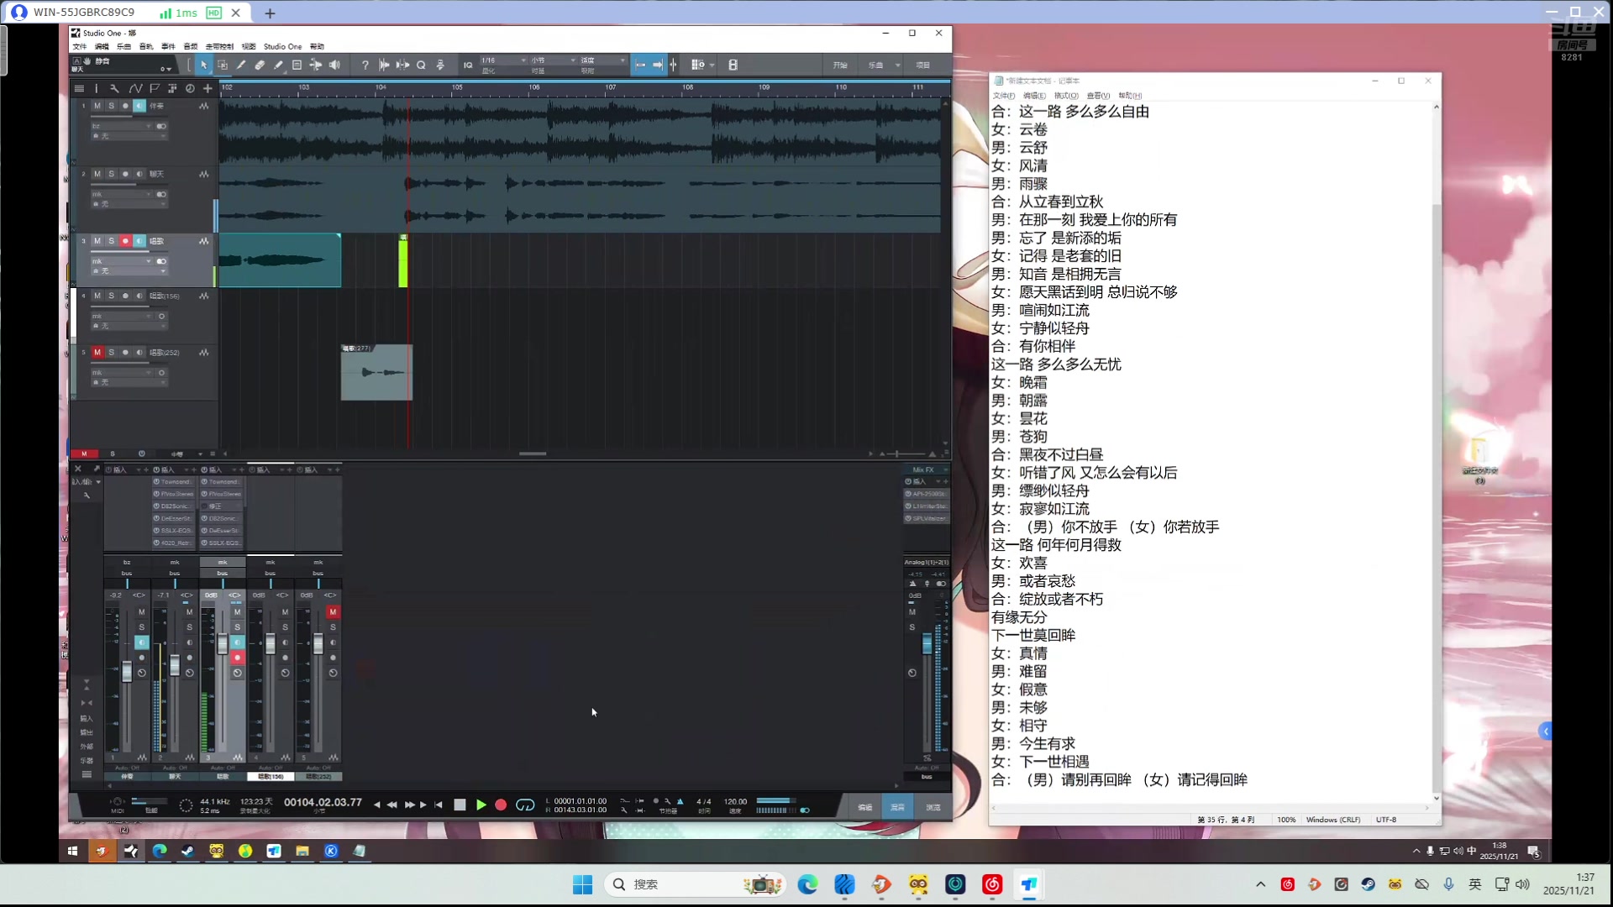The height and width of the screenshot is (907, 1613).
Task: Select the Paint tool in the toolbar
Action: click(x=278, y=65)
